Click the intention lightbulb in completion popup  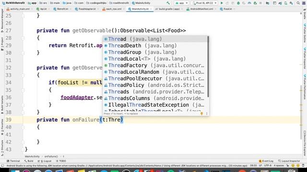click(x=201, y=114)
